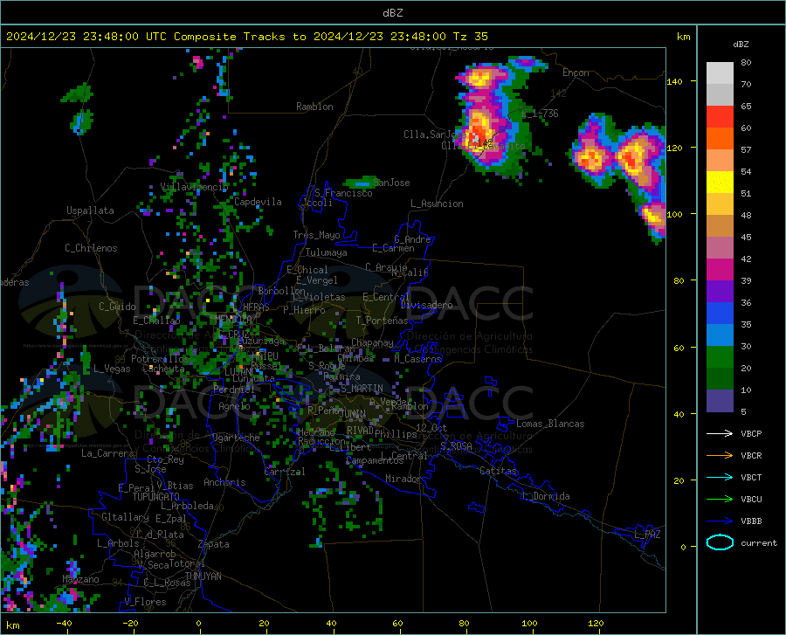This screenshot has height=635, width=786.
Task: Select the red 60-65 dBZ swatch
Action: pos(720,117)
